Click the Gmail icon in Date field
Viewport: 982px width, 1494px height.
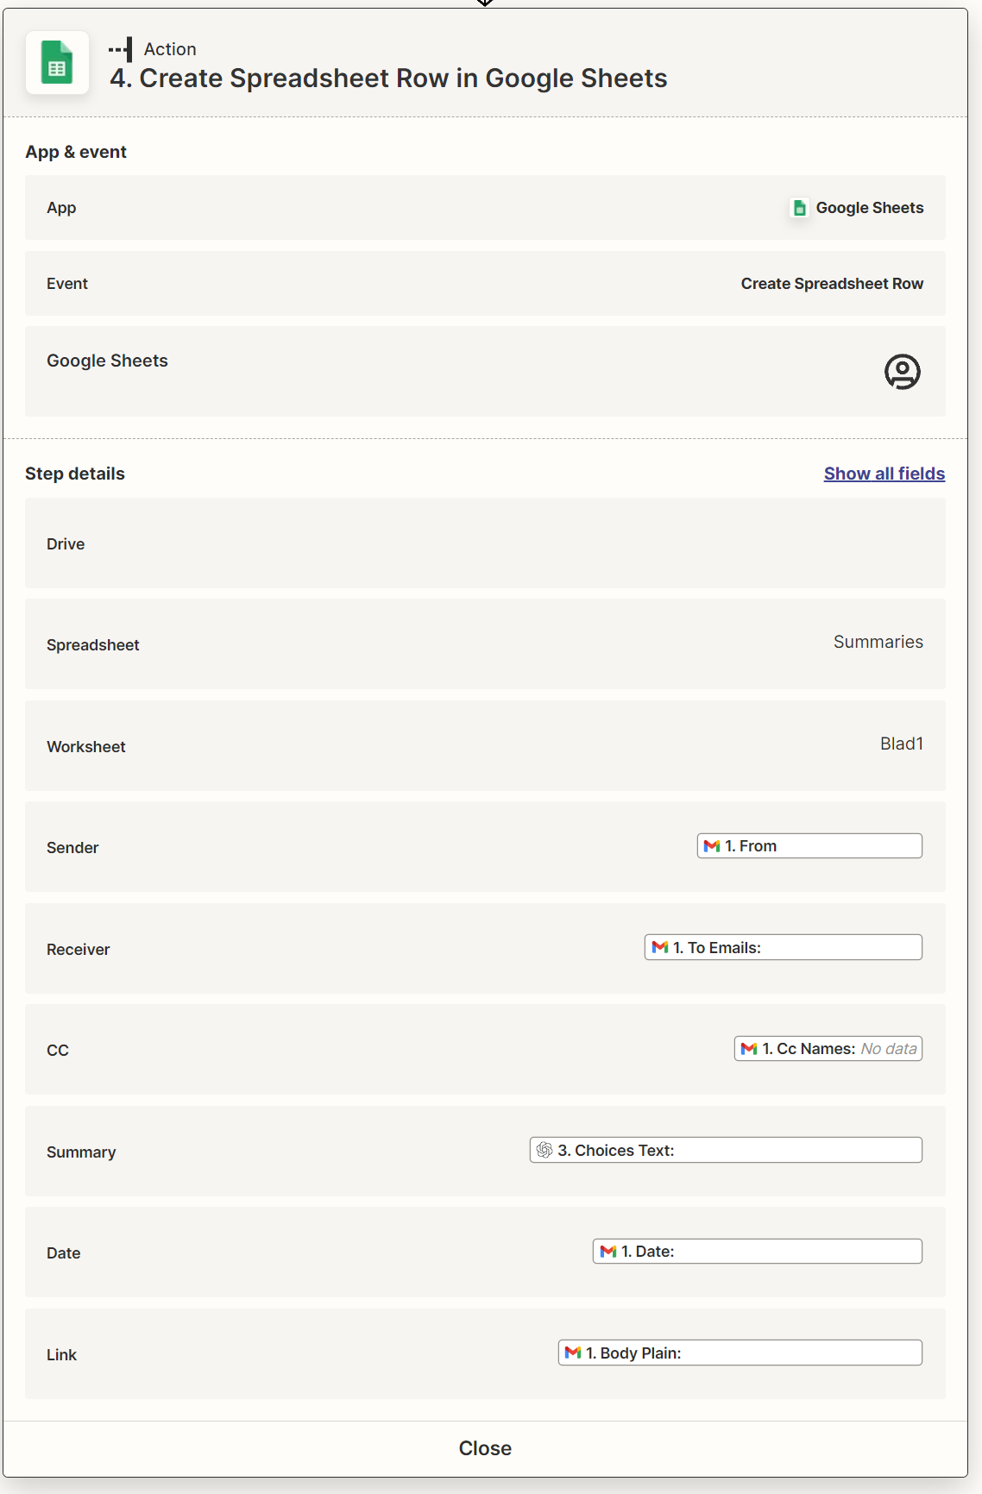(x=608, y=1252)
